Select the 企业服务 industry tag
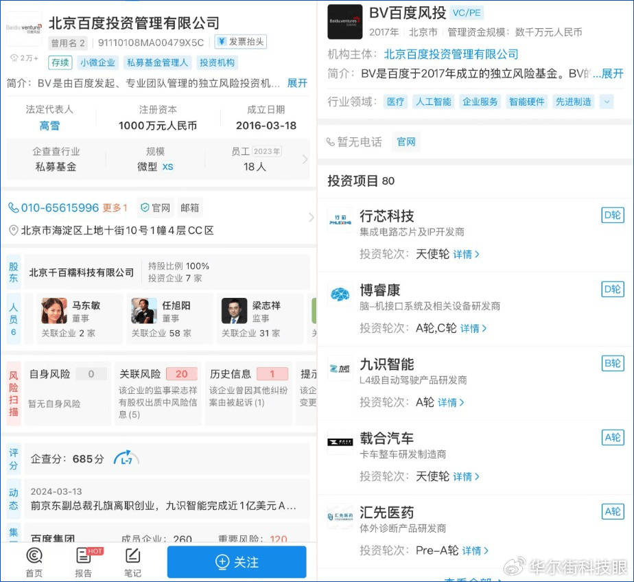This screenshot has height=582, width=634. coord(480,102)
